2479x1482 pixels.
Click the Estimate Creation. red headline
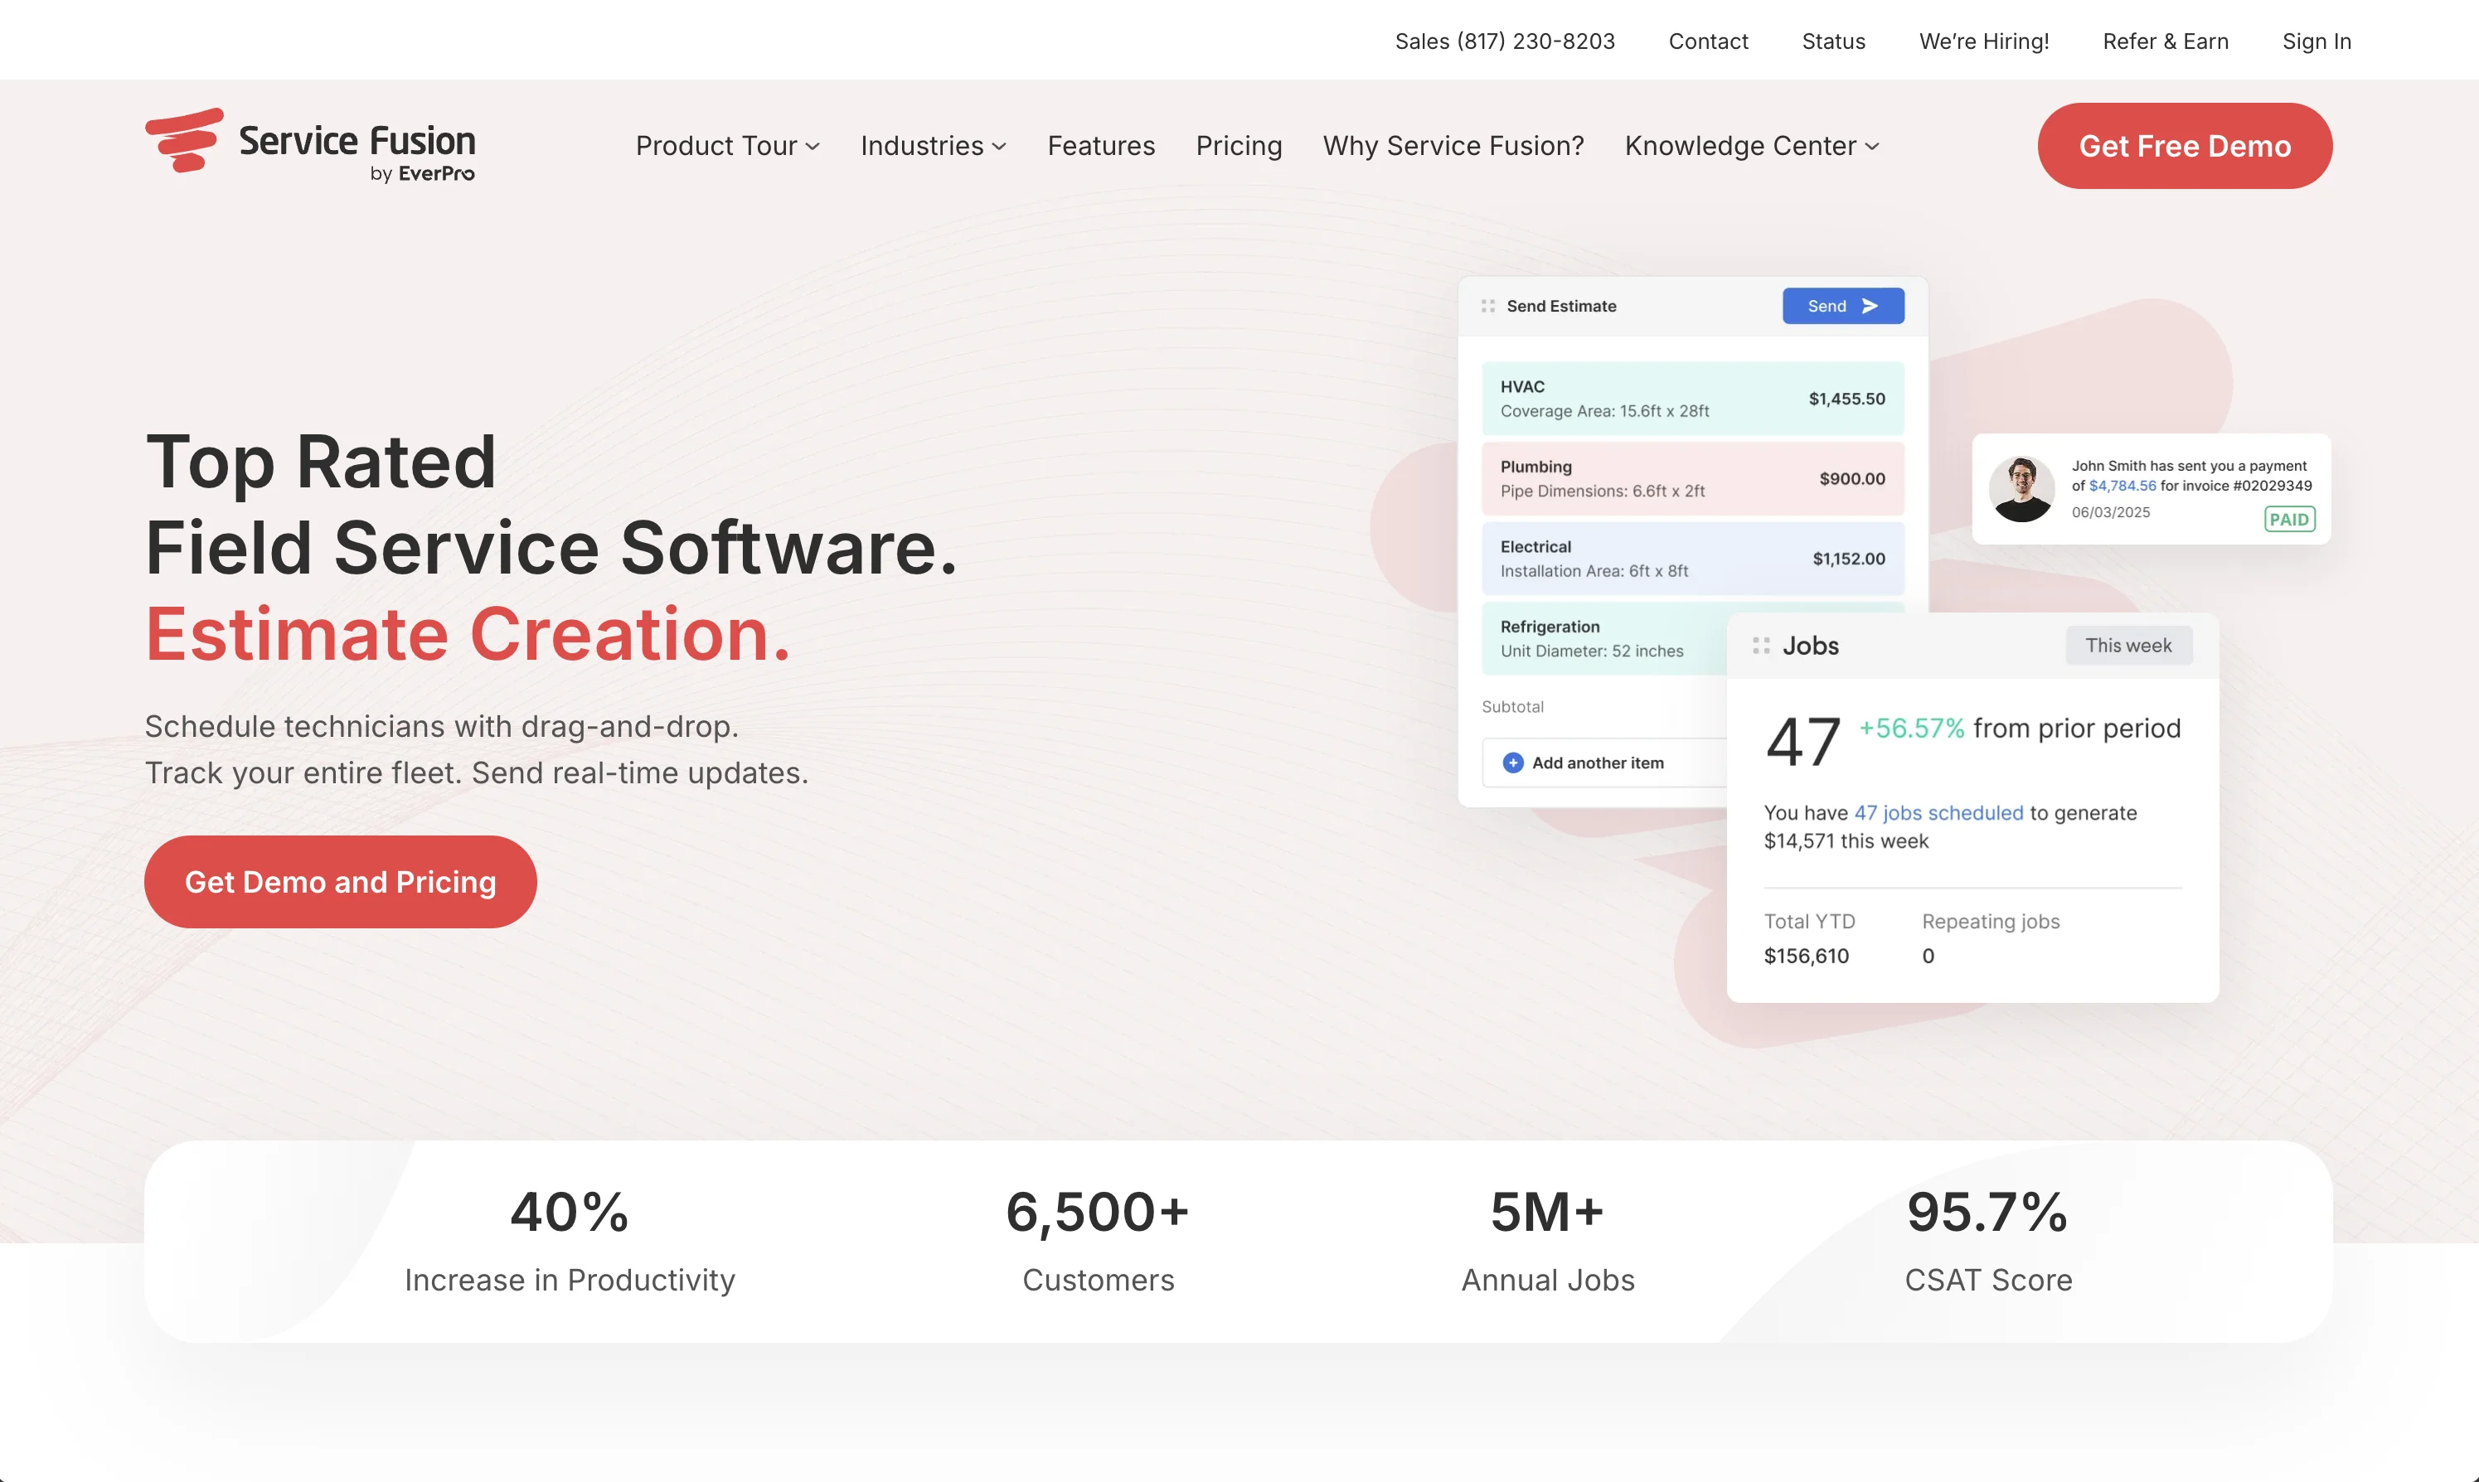coord(468,635)
